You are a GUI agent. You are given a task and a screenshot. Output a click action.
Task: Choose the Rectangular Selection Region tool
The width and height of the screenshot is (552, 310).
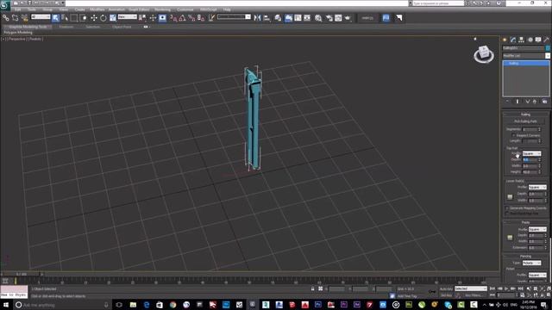coord(74,17)
